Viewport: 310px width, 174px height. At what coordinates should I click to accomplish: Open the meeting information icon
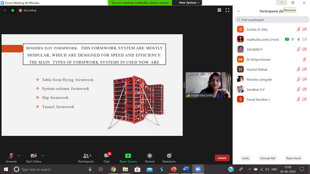[x=5, y=10]
